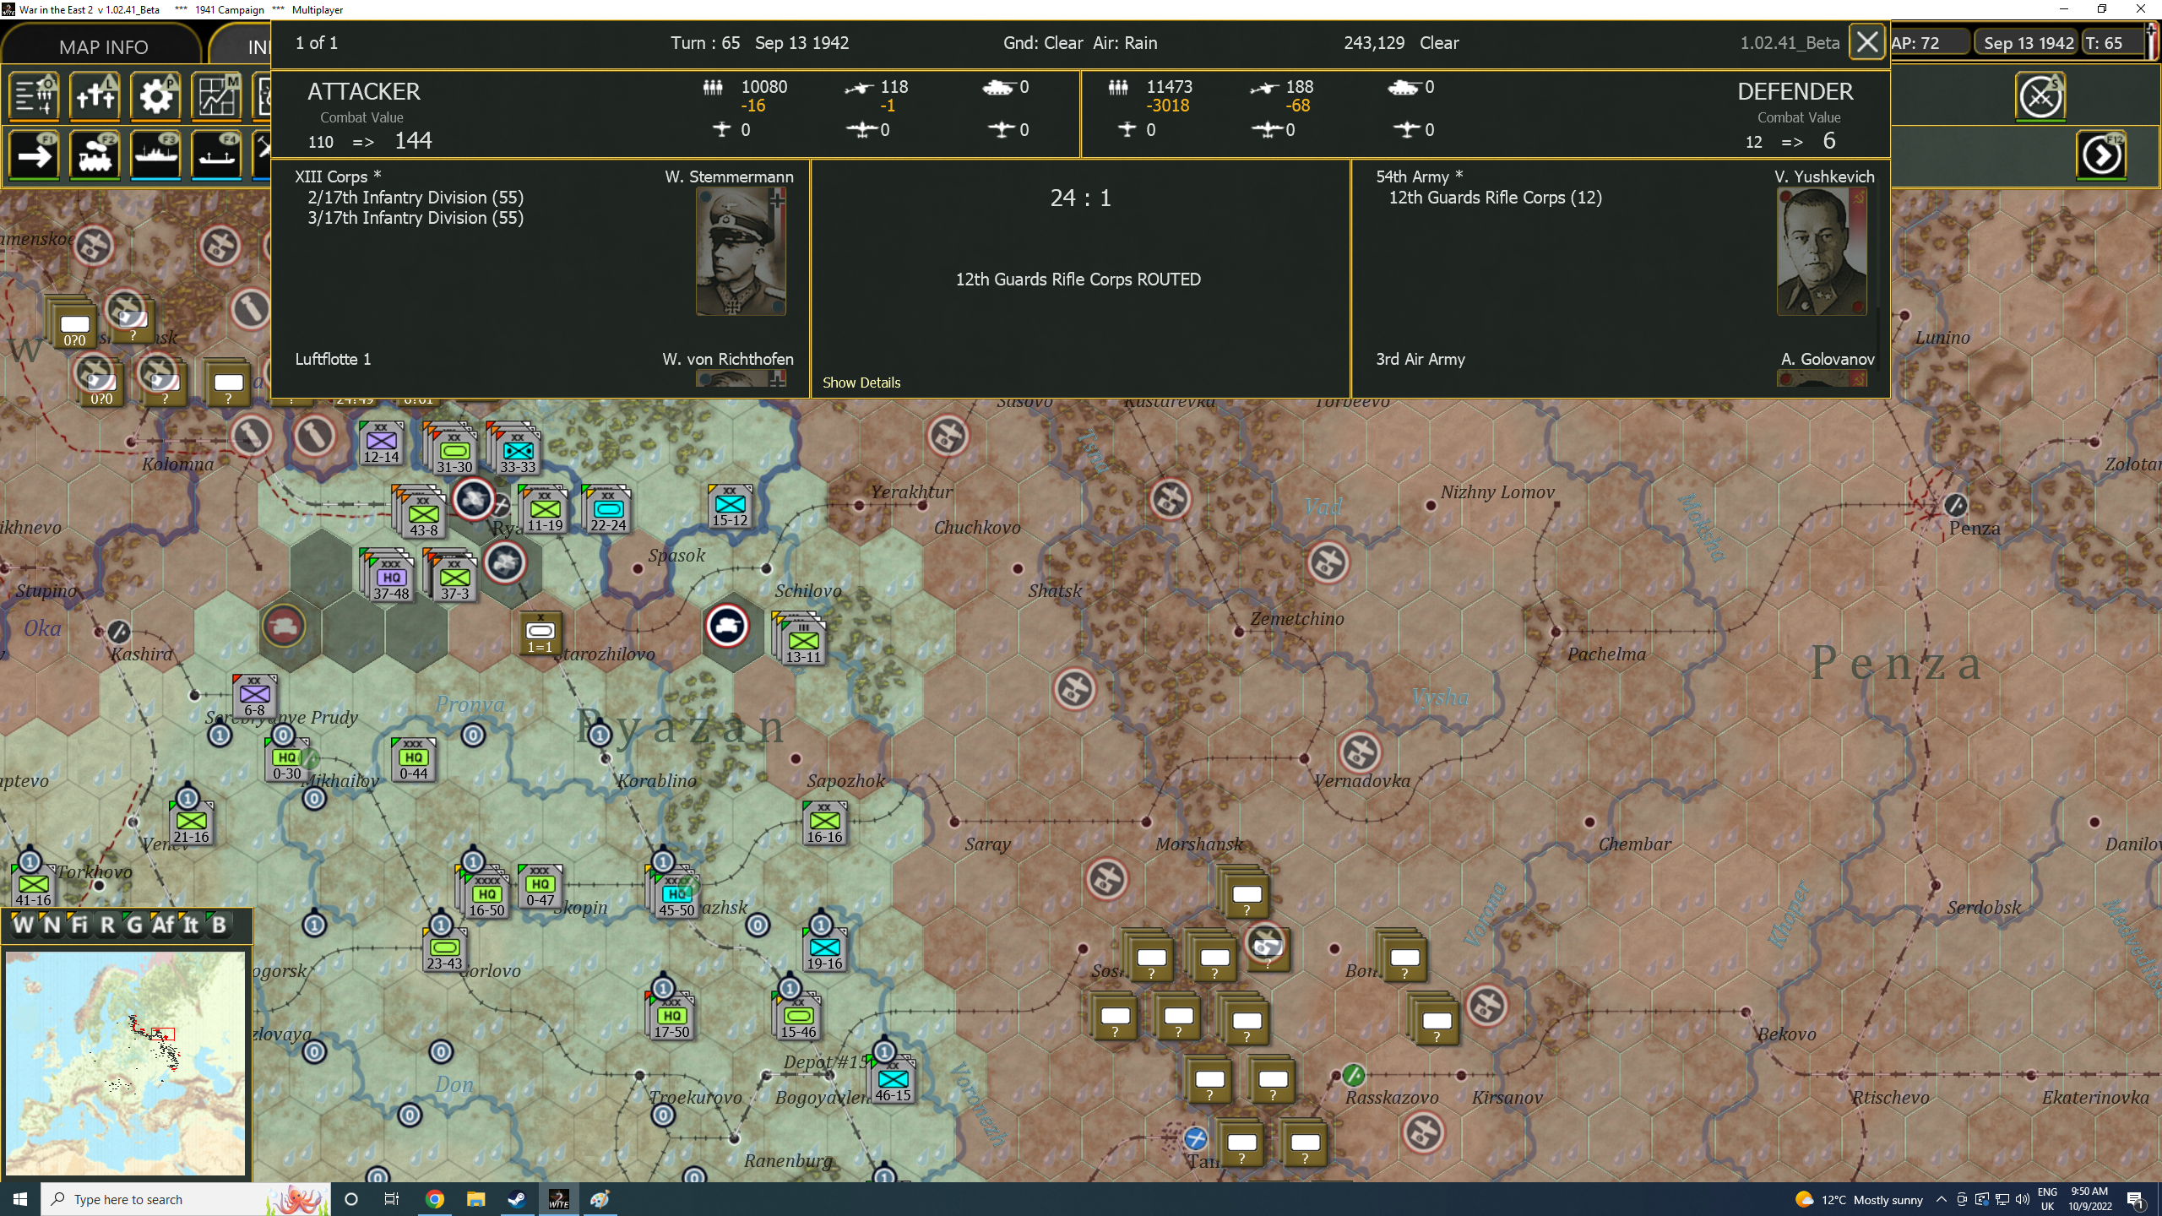Click the Sep 13 1942 date button
This screenshot has height=1216, width=2162.
2028,43
